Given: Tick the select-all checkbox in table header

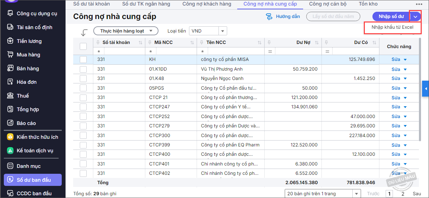Looking at the screenshot, I should (83, 46).
